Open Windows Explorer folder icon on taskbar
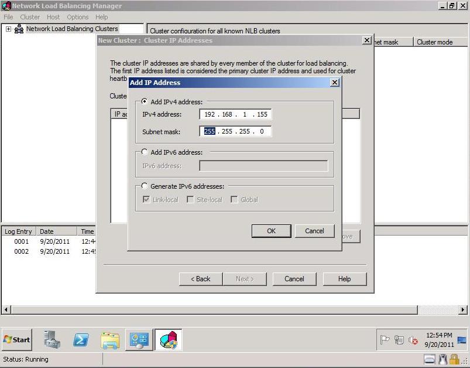 coord(110,340)
